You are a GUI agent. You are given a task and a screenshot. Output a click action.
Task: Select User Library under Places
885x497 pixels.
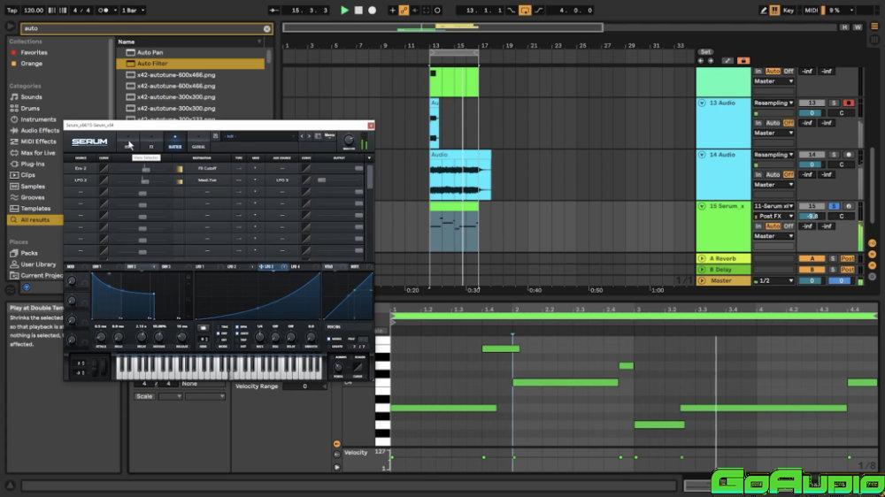(x=38, y=264)
